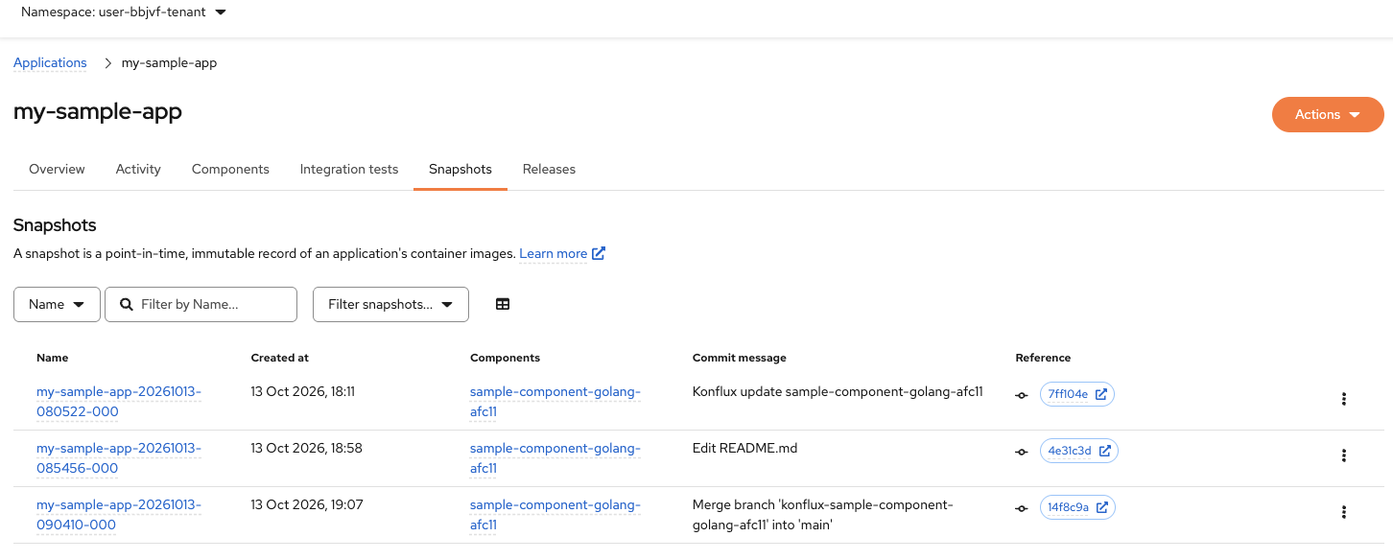Click the 'Edit README.md' commit message
The image size is (1393, 560).
(744, 448)
